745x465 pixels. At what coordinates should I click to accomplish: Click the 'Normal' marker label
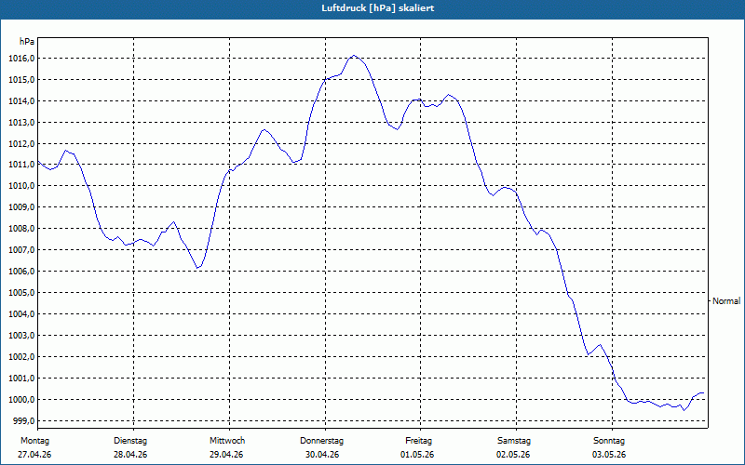726,300
